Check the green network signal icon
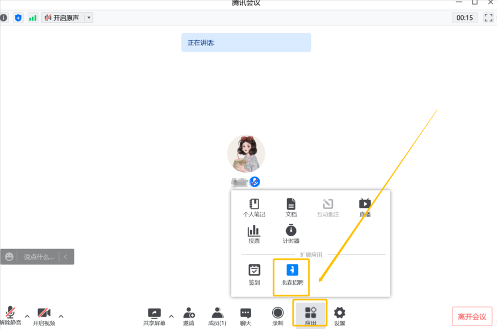This screenshot has width=497, height=329. coord(33,18)
